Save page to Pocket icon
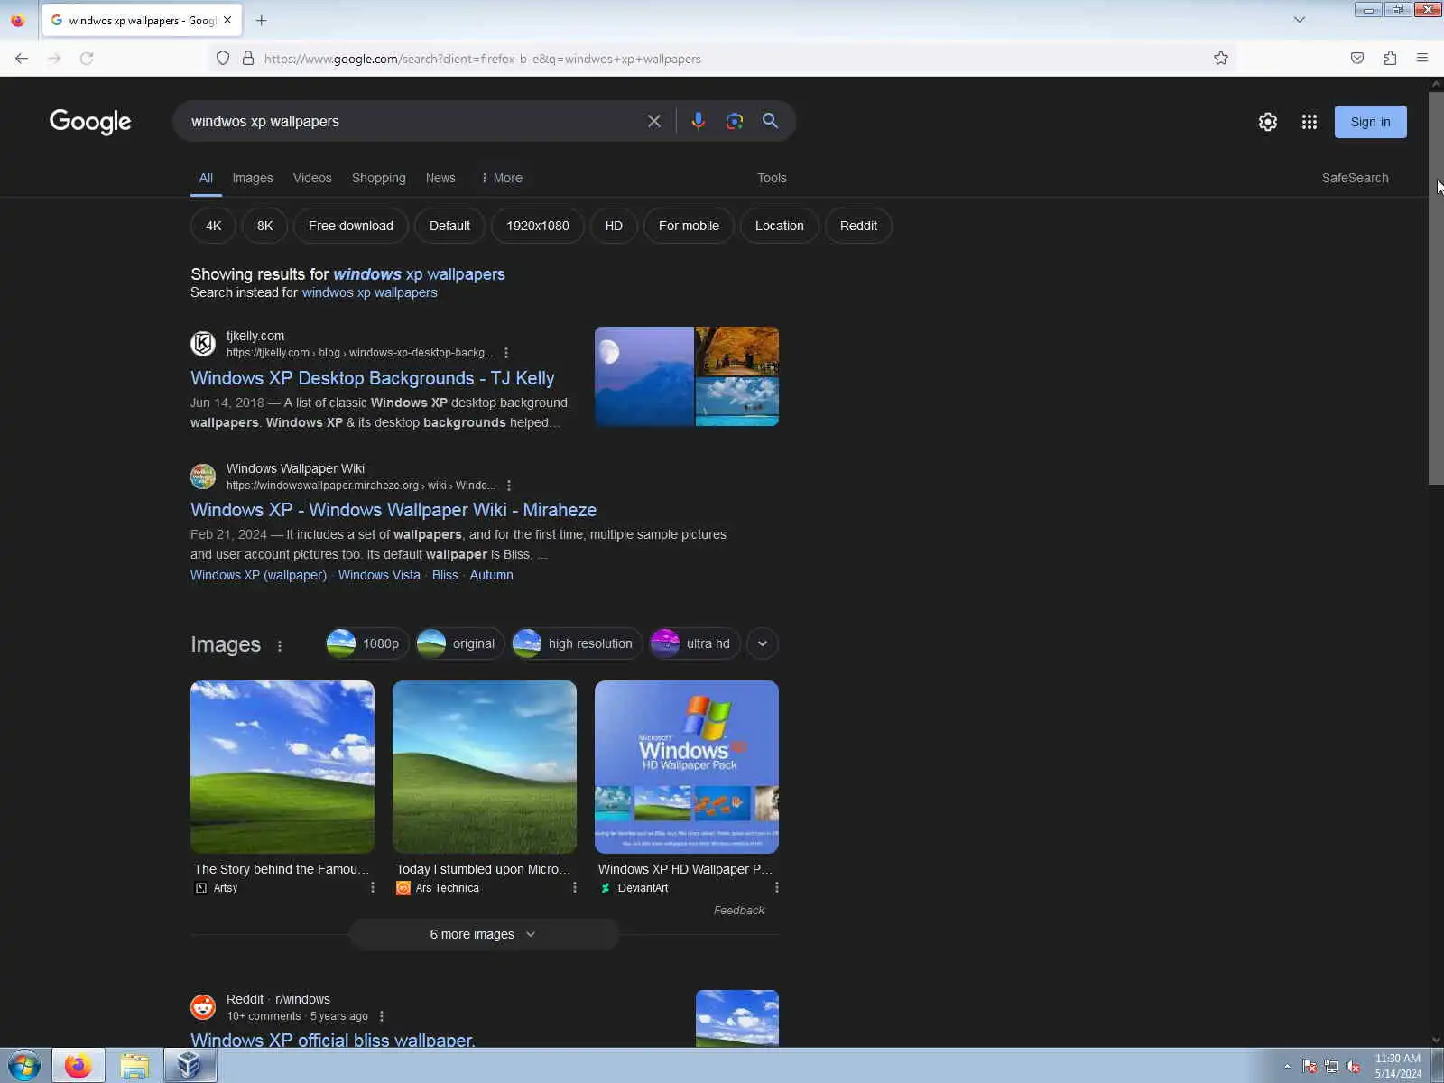 (1357, 59)
